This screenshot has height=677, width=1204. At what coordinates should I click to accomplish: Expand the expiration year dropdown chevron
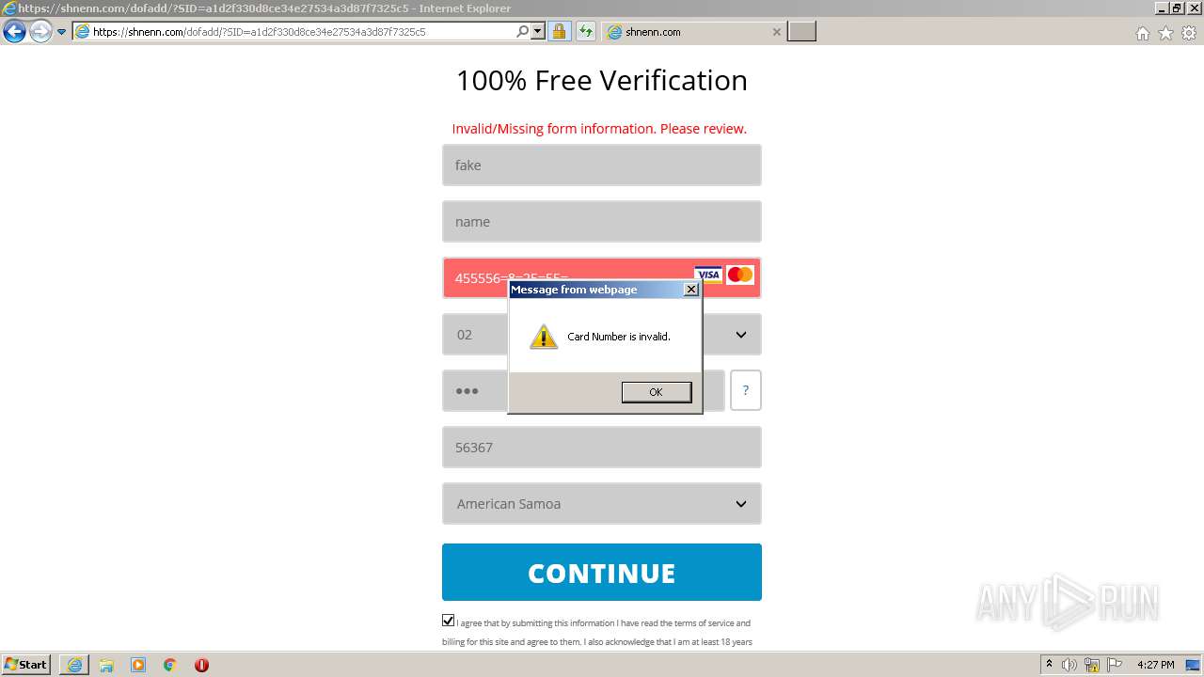741,335
